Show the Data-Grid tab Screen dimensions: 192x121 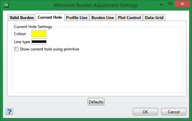coord(154,18)
